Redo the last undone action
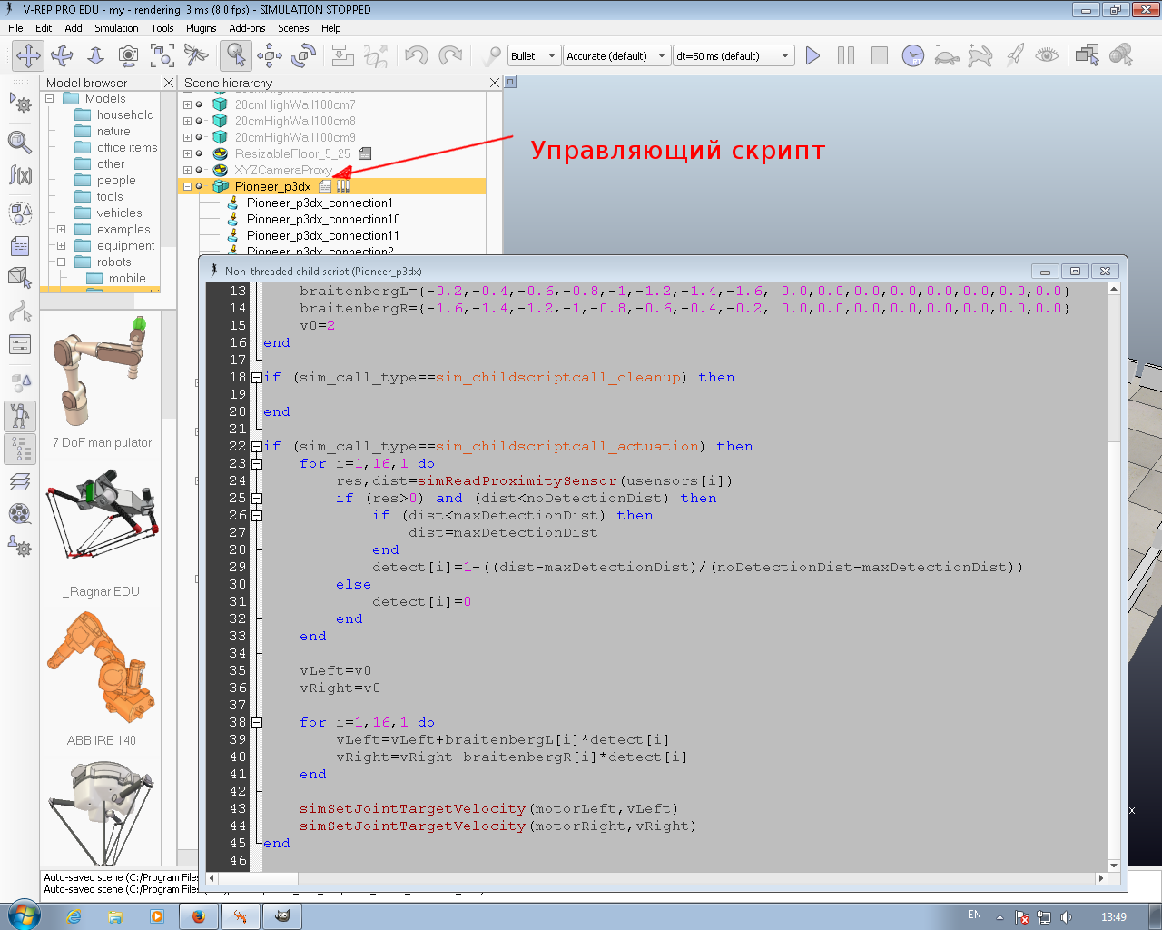 (x=450, y=55)
